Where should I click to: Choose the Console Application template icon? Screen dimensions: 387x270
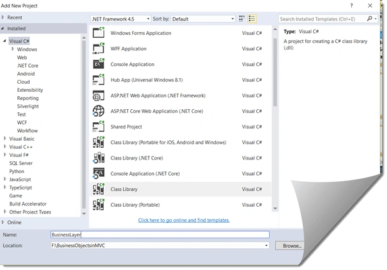pyautogui.click(x=99, y=64)
